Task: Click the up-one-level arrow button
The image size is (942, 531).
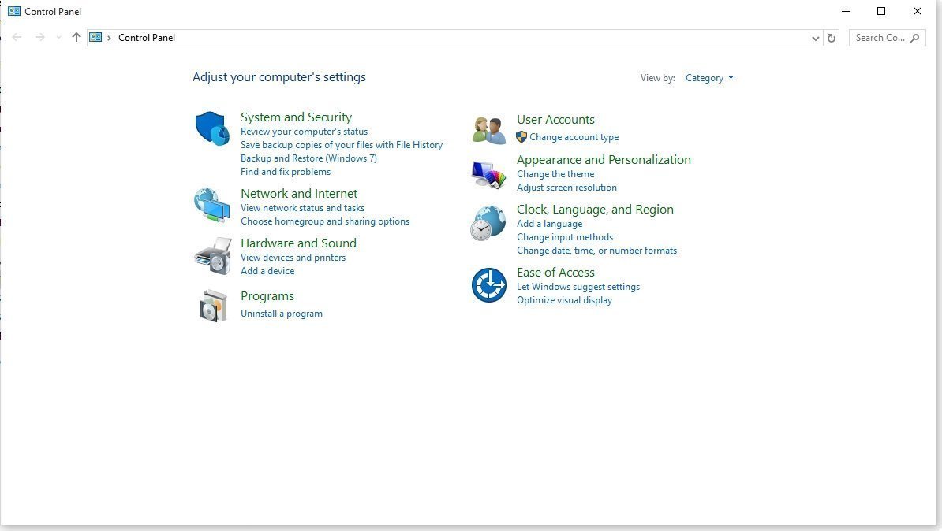Action: point(76,37)
